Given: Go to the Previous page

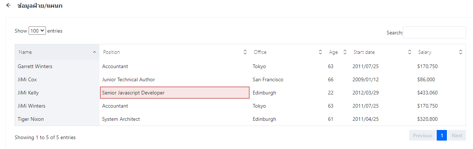Looking at the screenshot, I should pyautogui.click(x=422, y=135).
